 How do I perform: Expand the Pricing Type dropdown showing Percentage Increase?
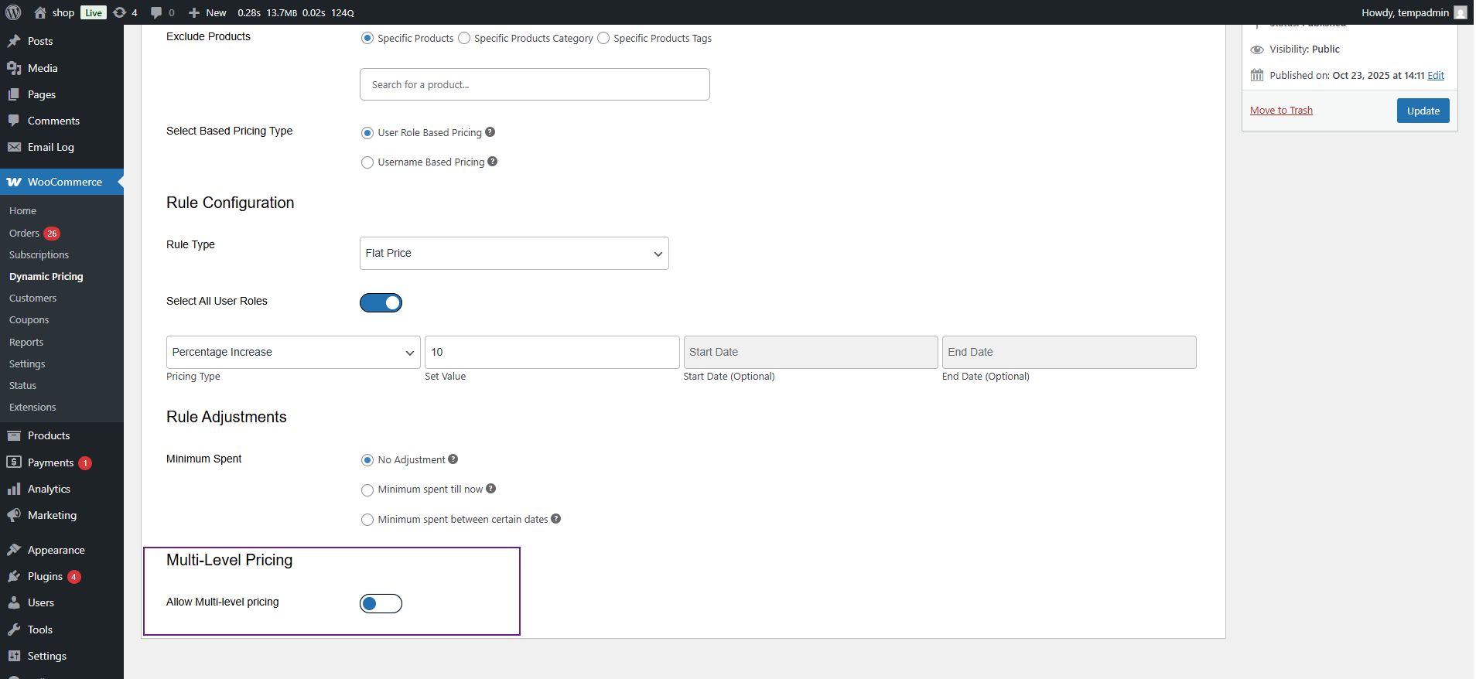(293, 353)
